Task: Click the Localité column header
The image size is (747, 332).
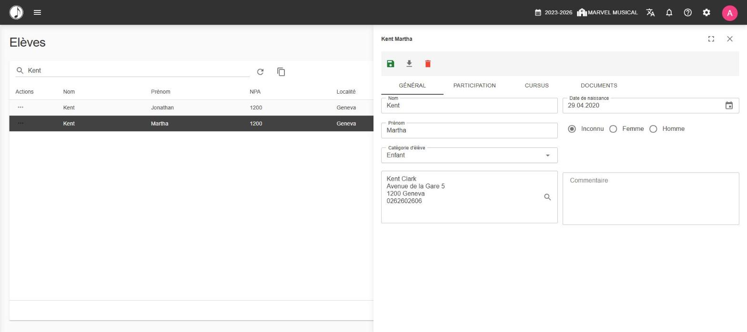Action: point(346,92)
